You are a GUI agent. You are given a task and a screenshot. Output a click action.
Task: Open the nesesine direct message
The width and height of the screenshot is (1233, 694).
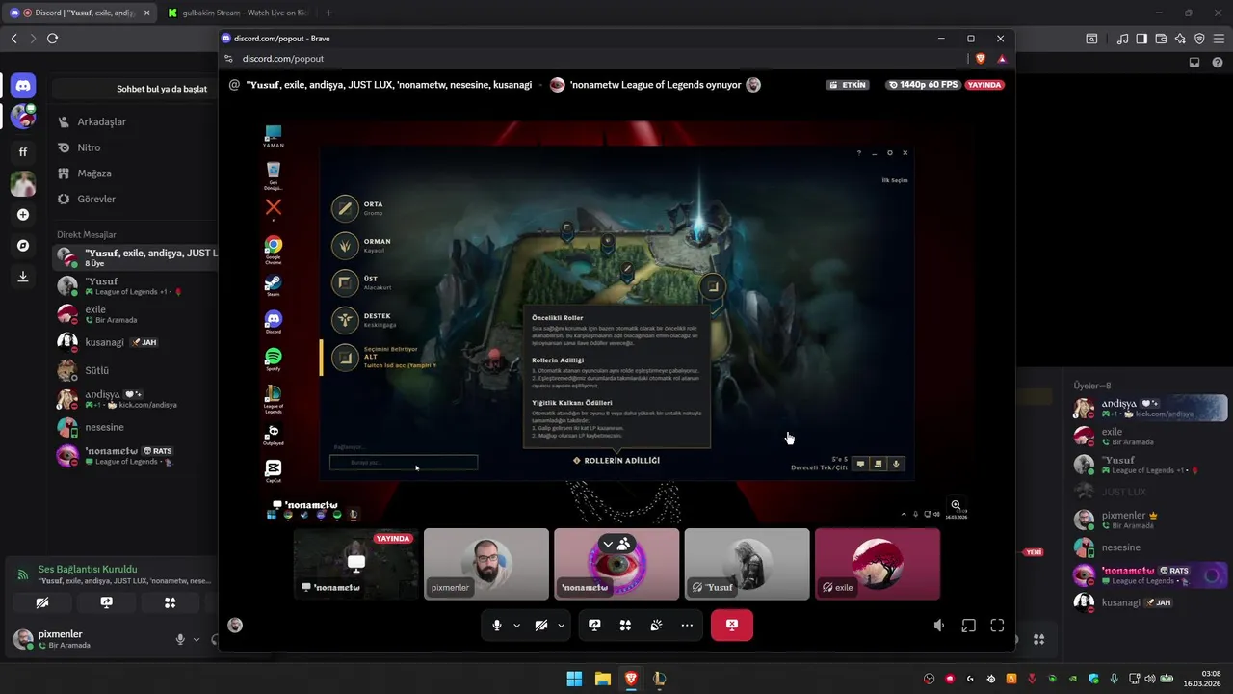click(x=135, y=427)
